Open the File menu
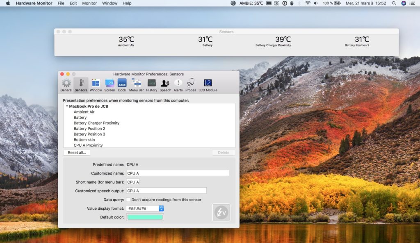 click(x=61, y=3)
